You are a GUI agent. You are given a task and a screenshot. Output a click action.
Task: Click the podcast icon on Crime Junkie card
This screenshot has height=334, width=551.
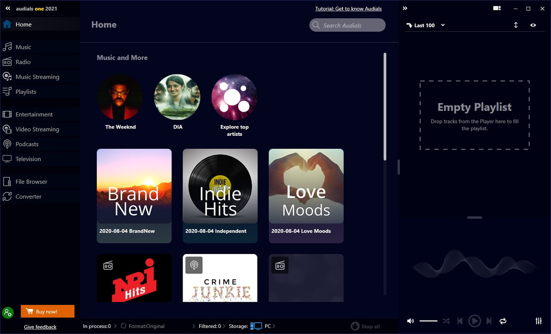click(194, 266)
